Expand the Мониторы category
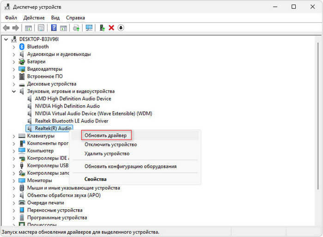This screenshot has width=323, height=237. [13, 181]
